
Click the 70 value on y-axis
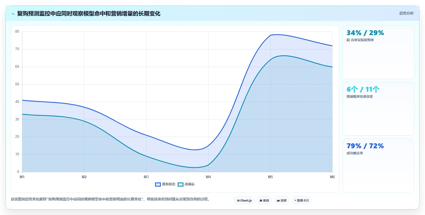(17, 49)
